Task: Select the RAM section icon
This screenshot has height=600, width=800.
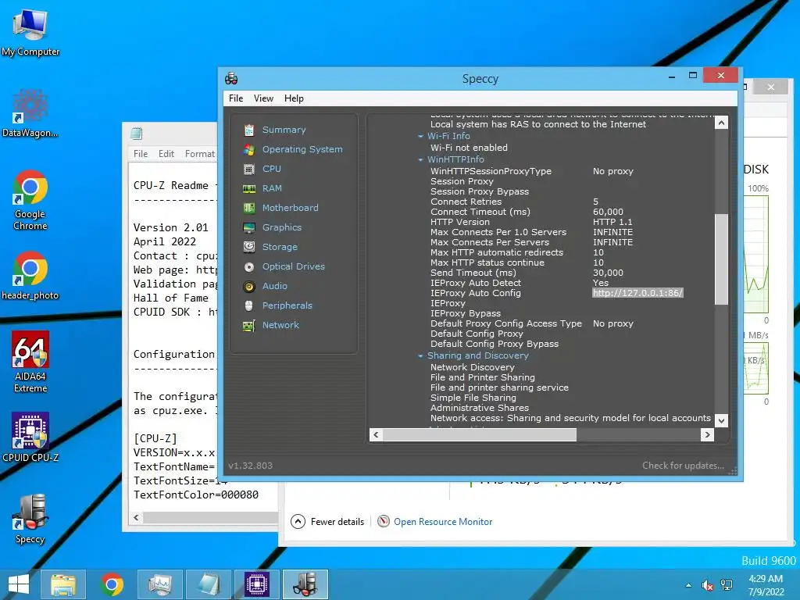Action: coord(249,189)
